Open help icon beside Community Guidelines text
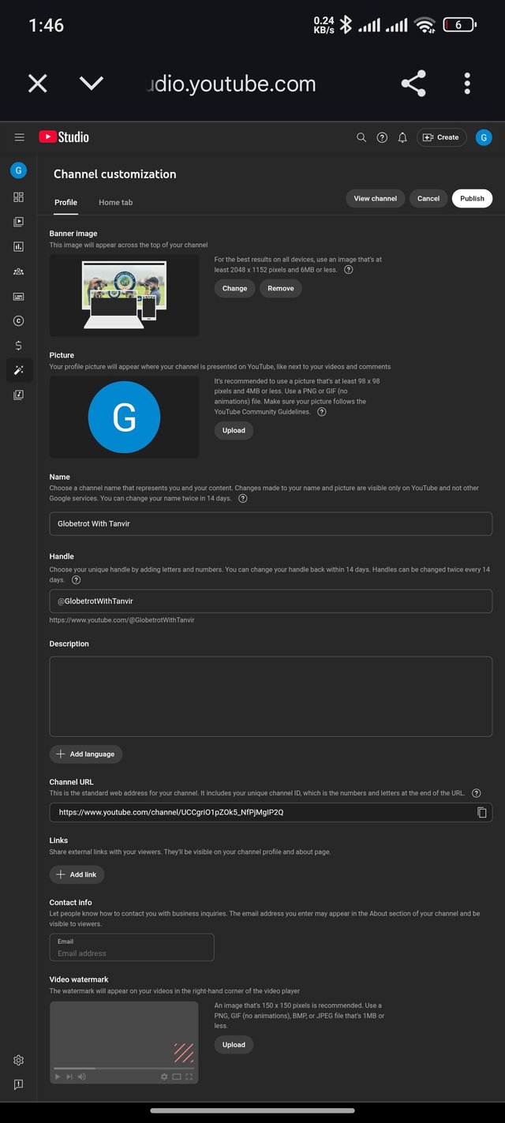 322,412
